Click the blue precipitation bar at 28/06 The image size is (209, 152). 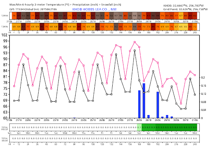(x=139, y=104)
